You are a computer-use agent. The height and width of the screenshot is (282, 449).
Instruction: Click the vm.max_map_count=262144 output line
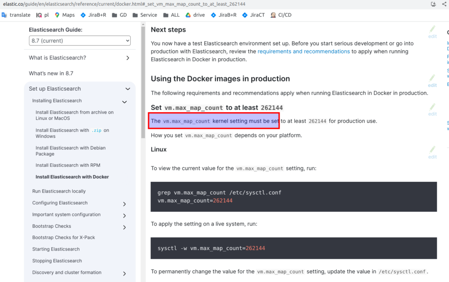coord(195,201)
